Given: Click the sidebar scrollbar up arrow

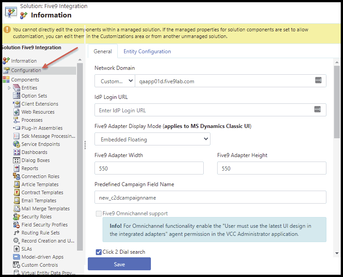Looking at the screenshot, I should tap(80, 60).
